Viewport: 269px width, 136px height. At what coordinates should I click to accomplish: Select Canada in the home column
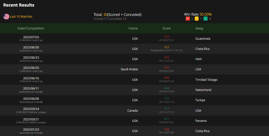coord(133,110)
